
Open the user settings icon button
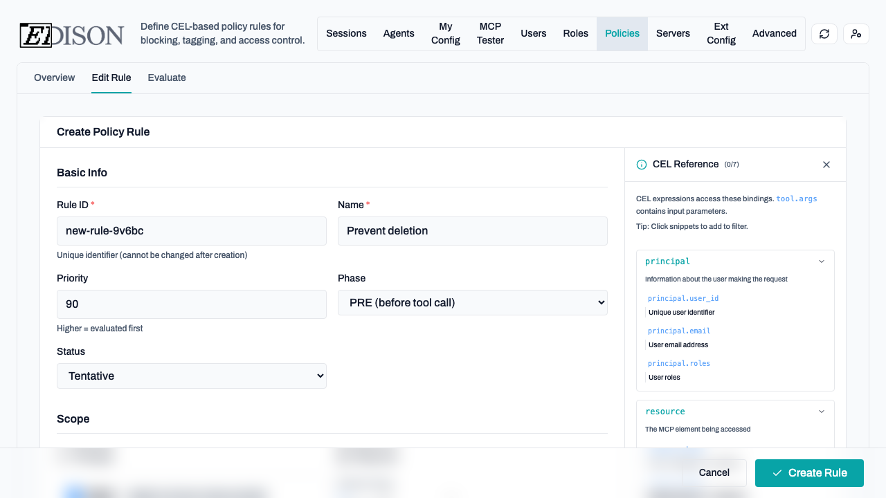856,34
